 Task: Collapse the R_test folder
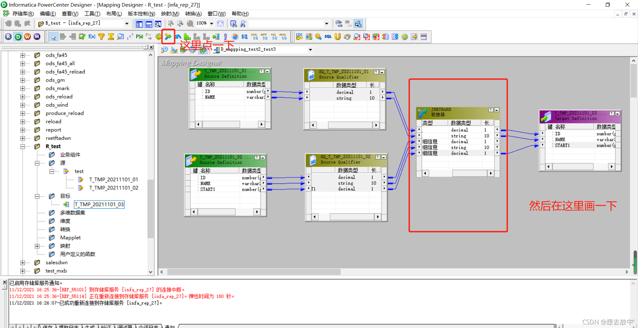tap(23, 146)
